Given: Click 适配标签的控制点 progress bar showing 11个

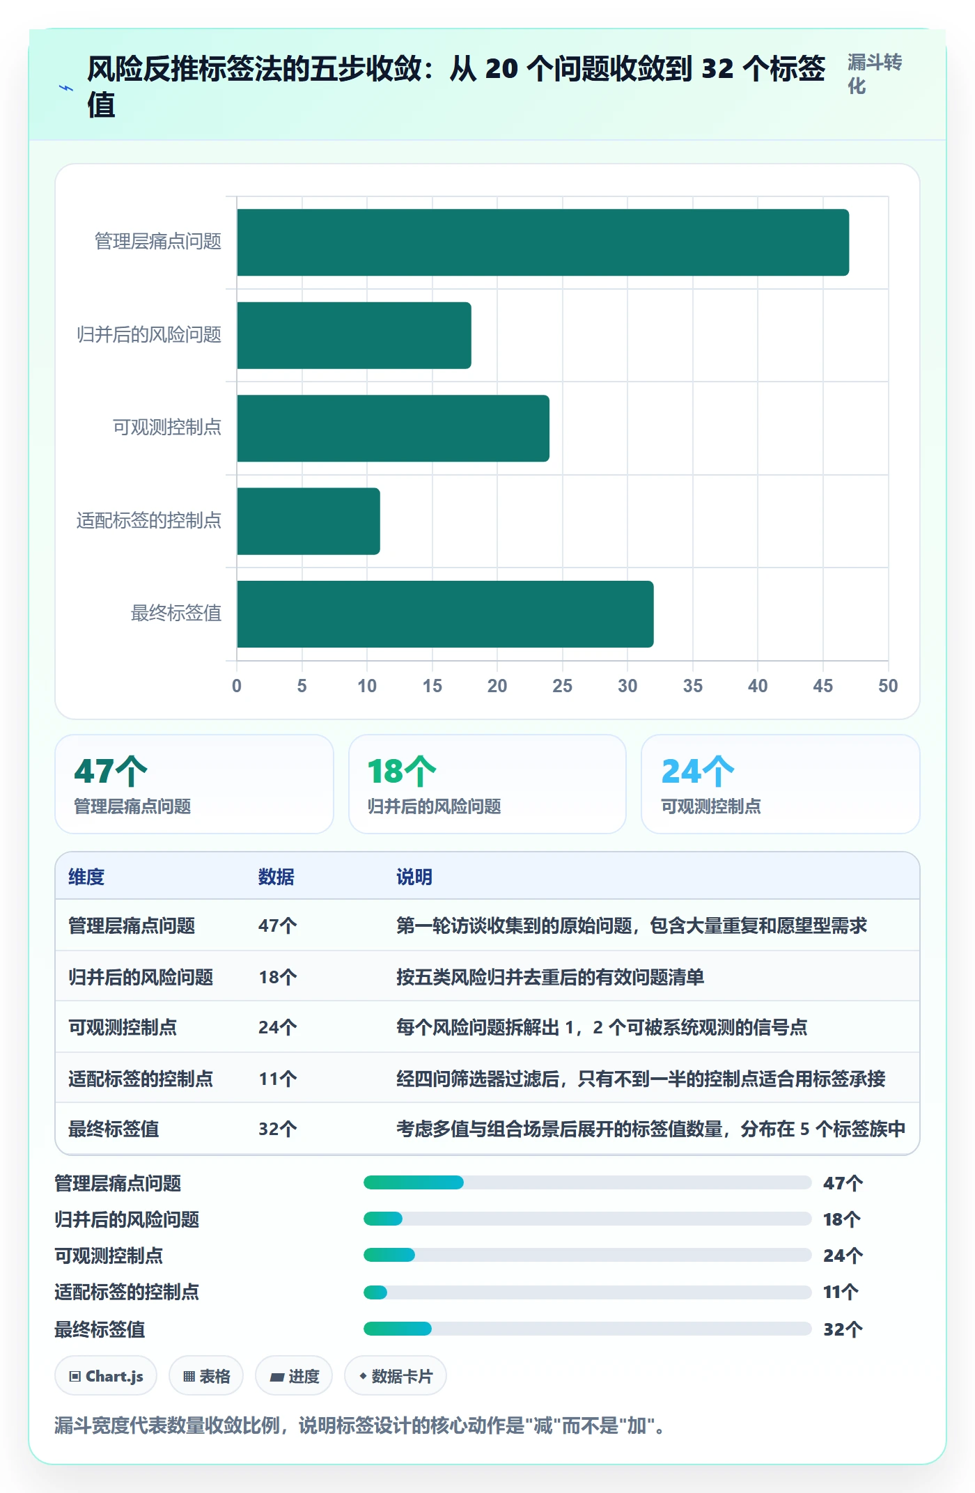Looking at the screenshot, I should pos(587,1292).
